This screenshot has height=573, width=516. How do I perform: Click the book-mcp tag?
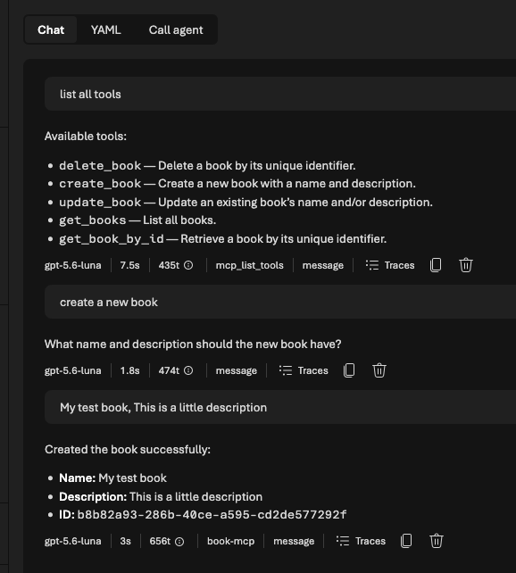pyautogui.click(x=230, y=541)
